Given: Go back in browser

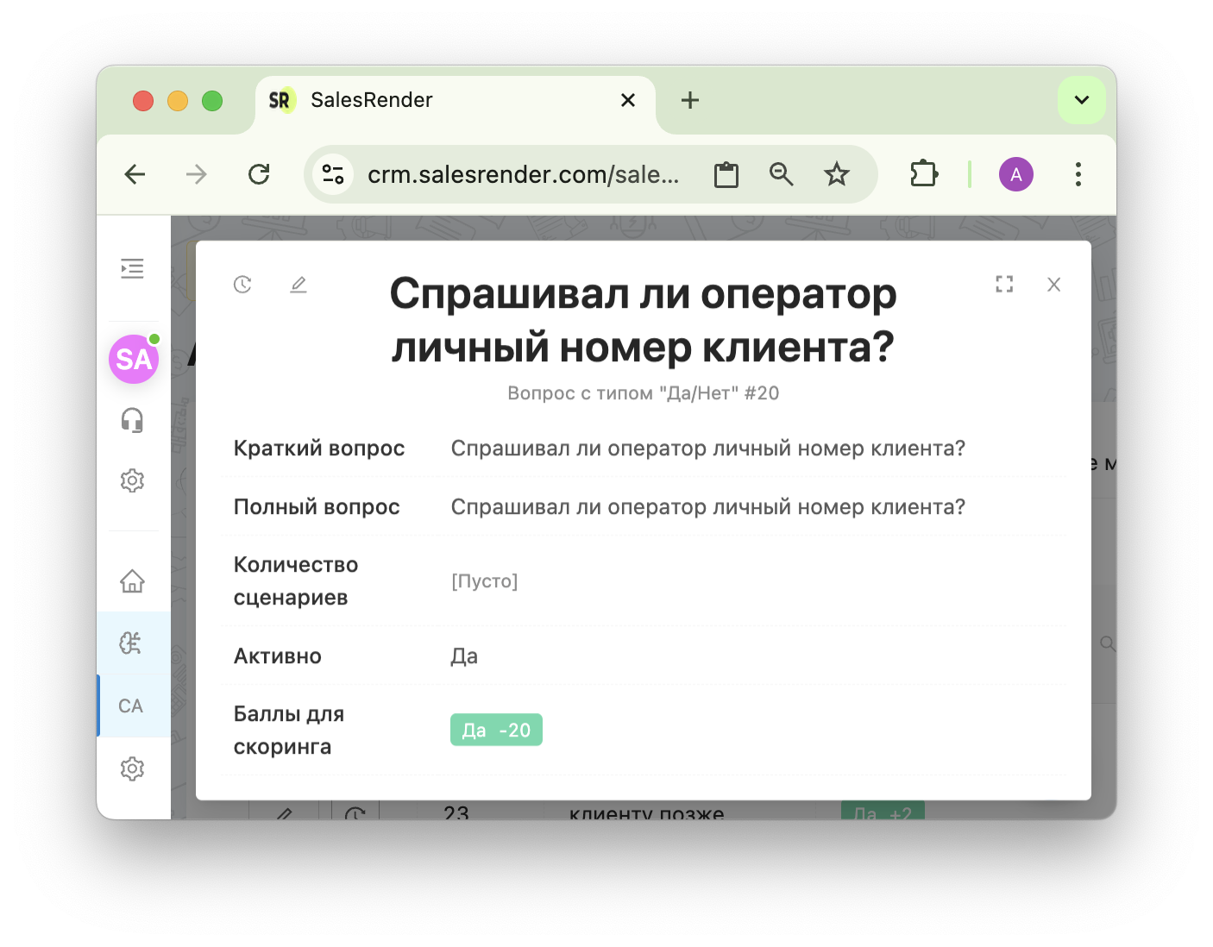Looking at the screenshot, I should click(135, 174).
